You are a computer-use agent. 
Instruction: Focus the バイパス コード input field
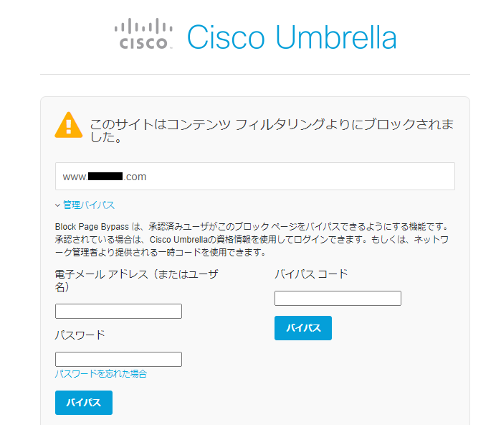(338, 298)
